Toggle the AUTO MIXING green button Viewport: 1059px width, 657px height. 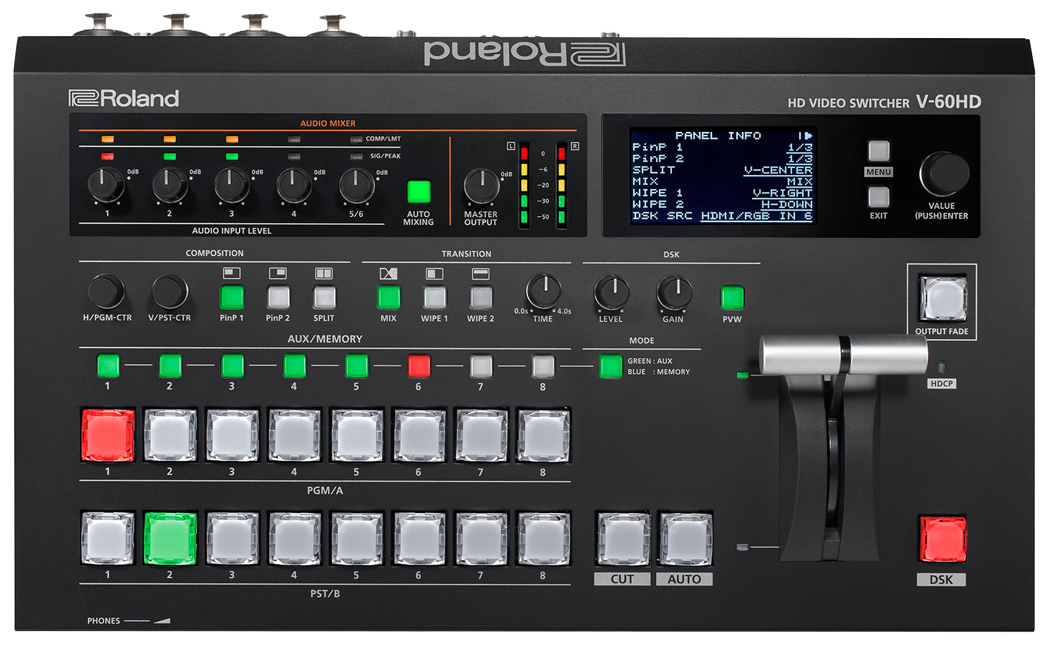point(419,192)
